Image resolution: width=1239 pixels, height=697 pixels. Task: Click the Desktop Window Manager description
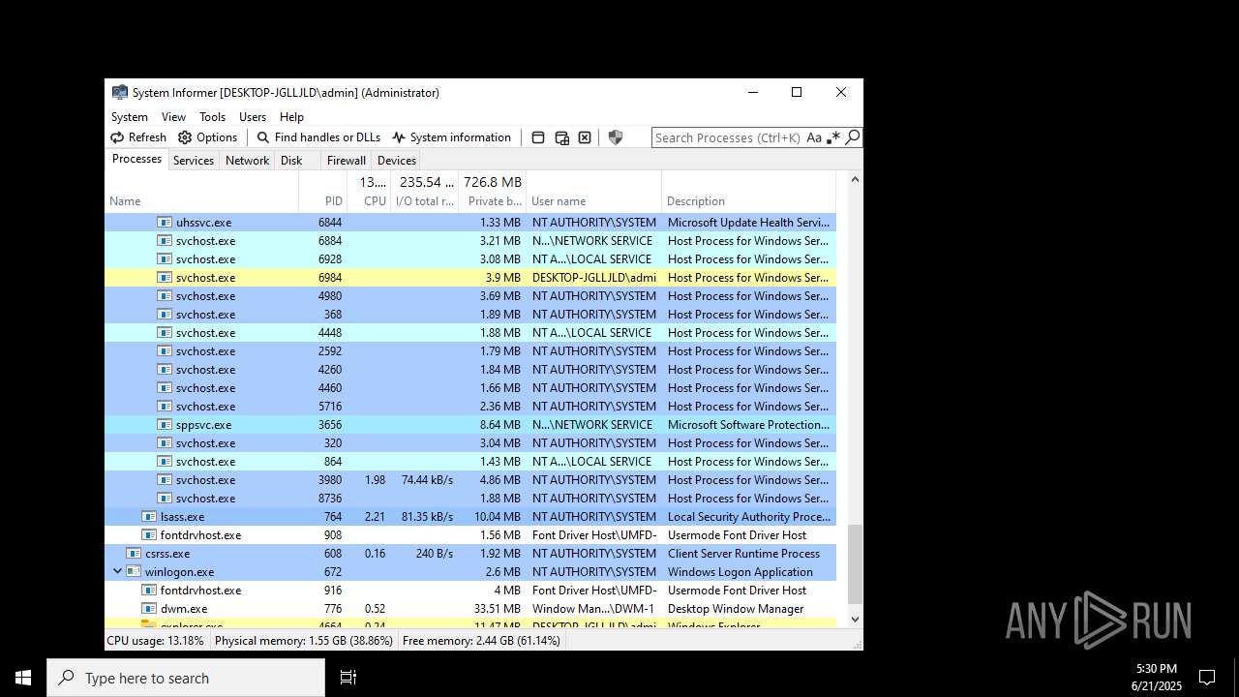[x=736, y=609]
